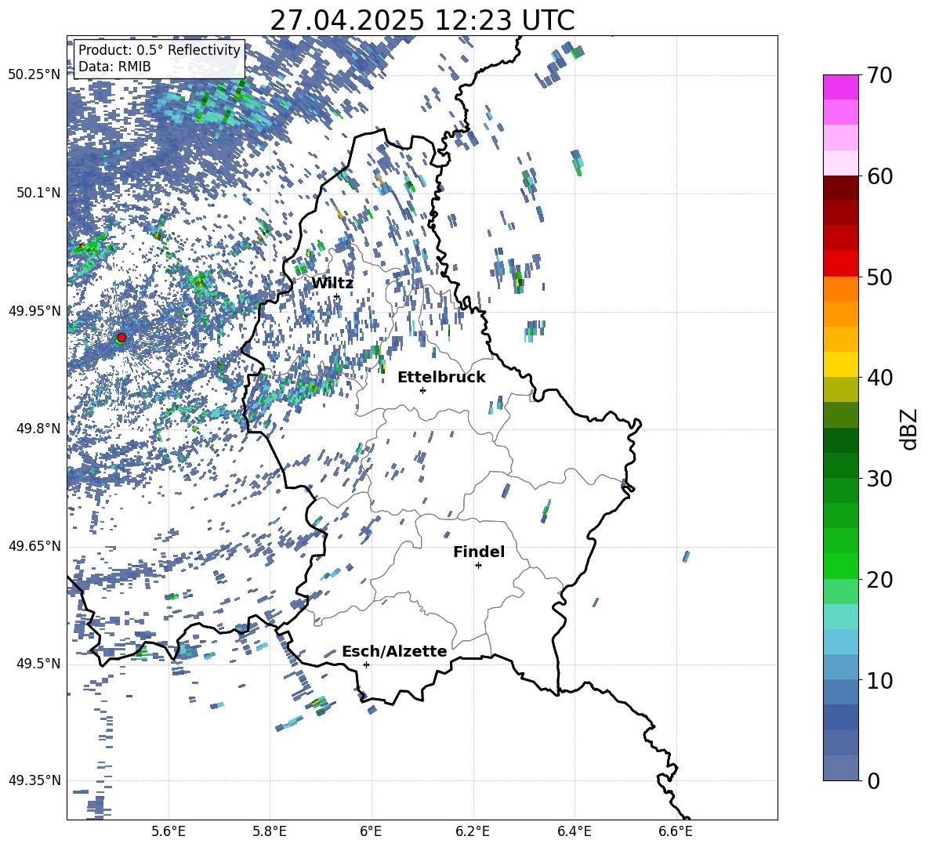Click the bright green band at 20 dBZ
928x847 pixels.
[841, 566]
